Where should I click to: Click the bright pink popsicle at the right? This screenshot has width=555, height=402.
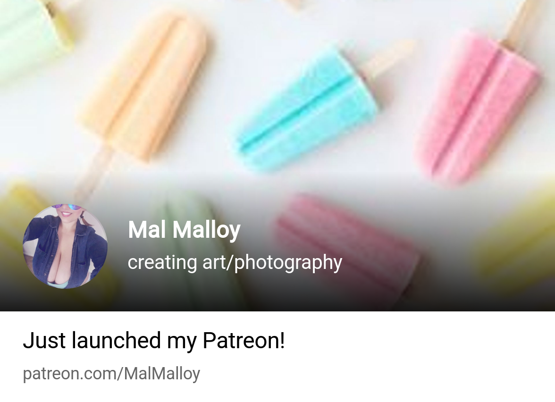click(x=478, y=106)
